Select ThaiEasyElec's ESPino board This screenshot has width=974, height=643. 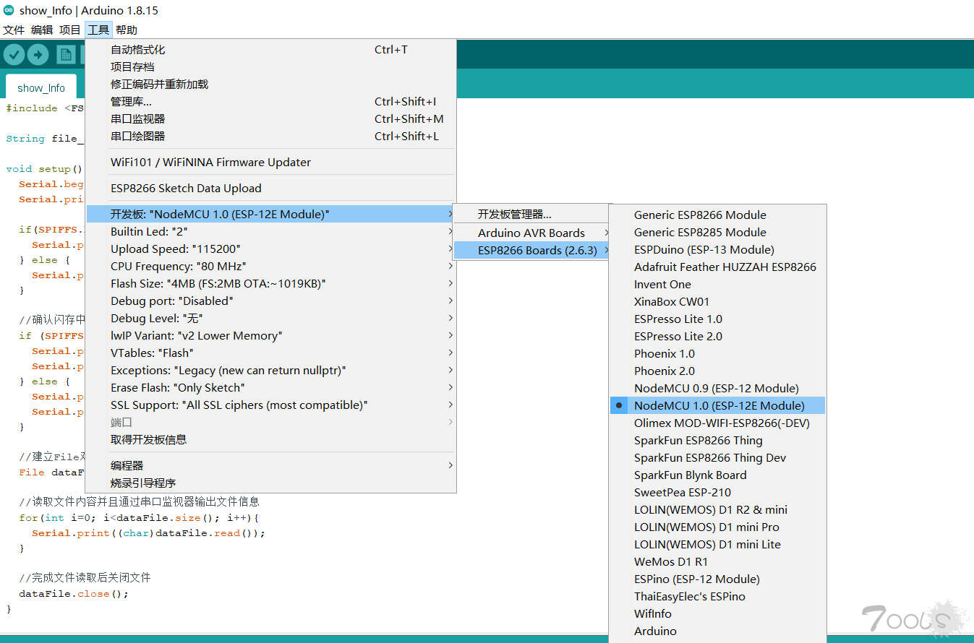point(717,596)
